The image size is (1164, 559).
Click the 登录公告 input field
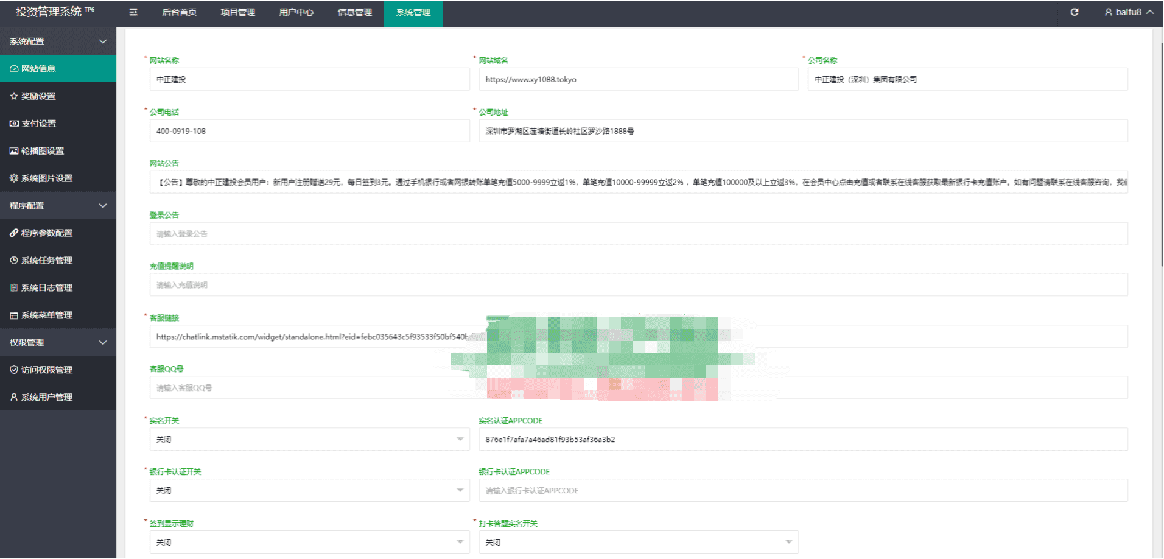pyautogui.click(x=638, y=234)
